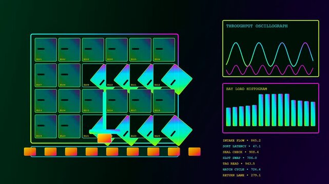Select the Slot Swap 786.0 readout
This screenshot has height=184, width=329.
click(240, 158)
